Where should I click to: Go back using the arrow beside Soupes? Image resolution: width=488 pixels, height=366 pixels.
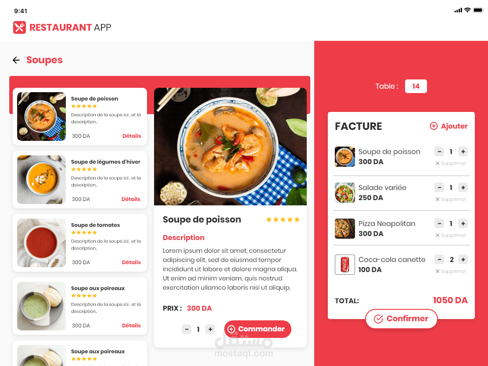pos(16,60)
